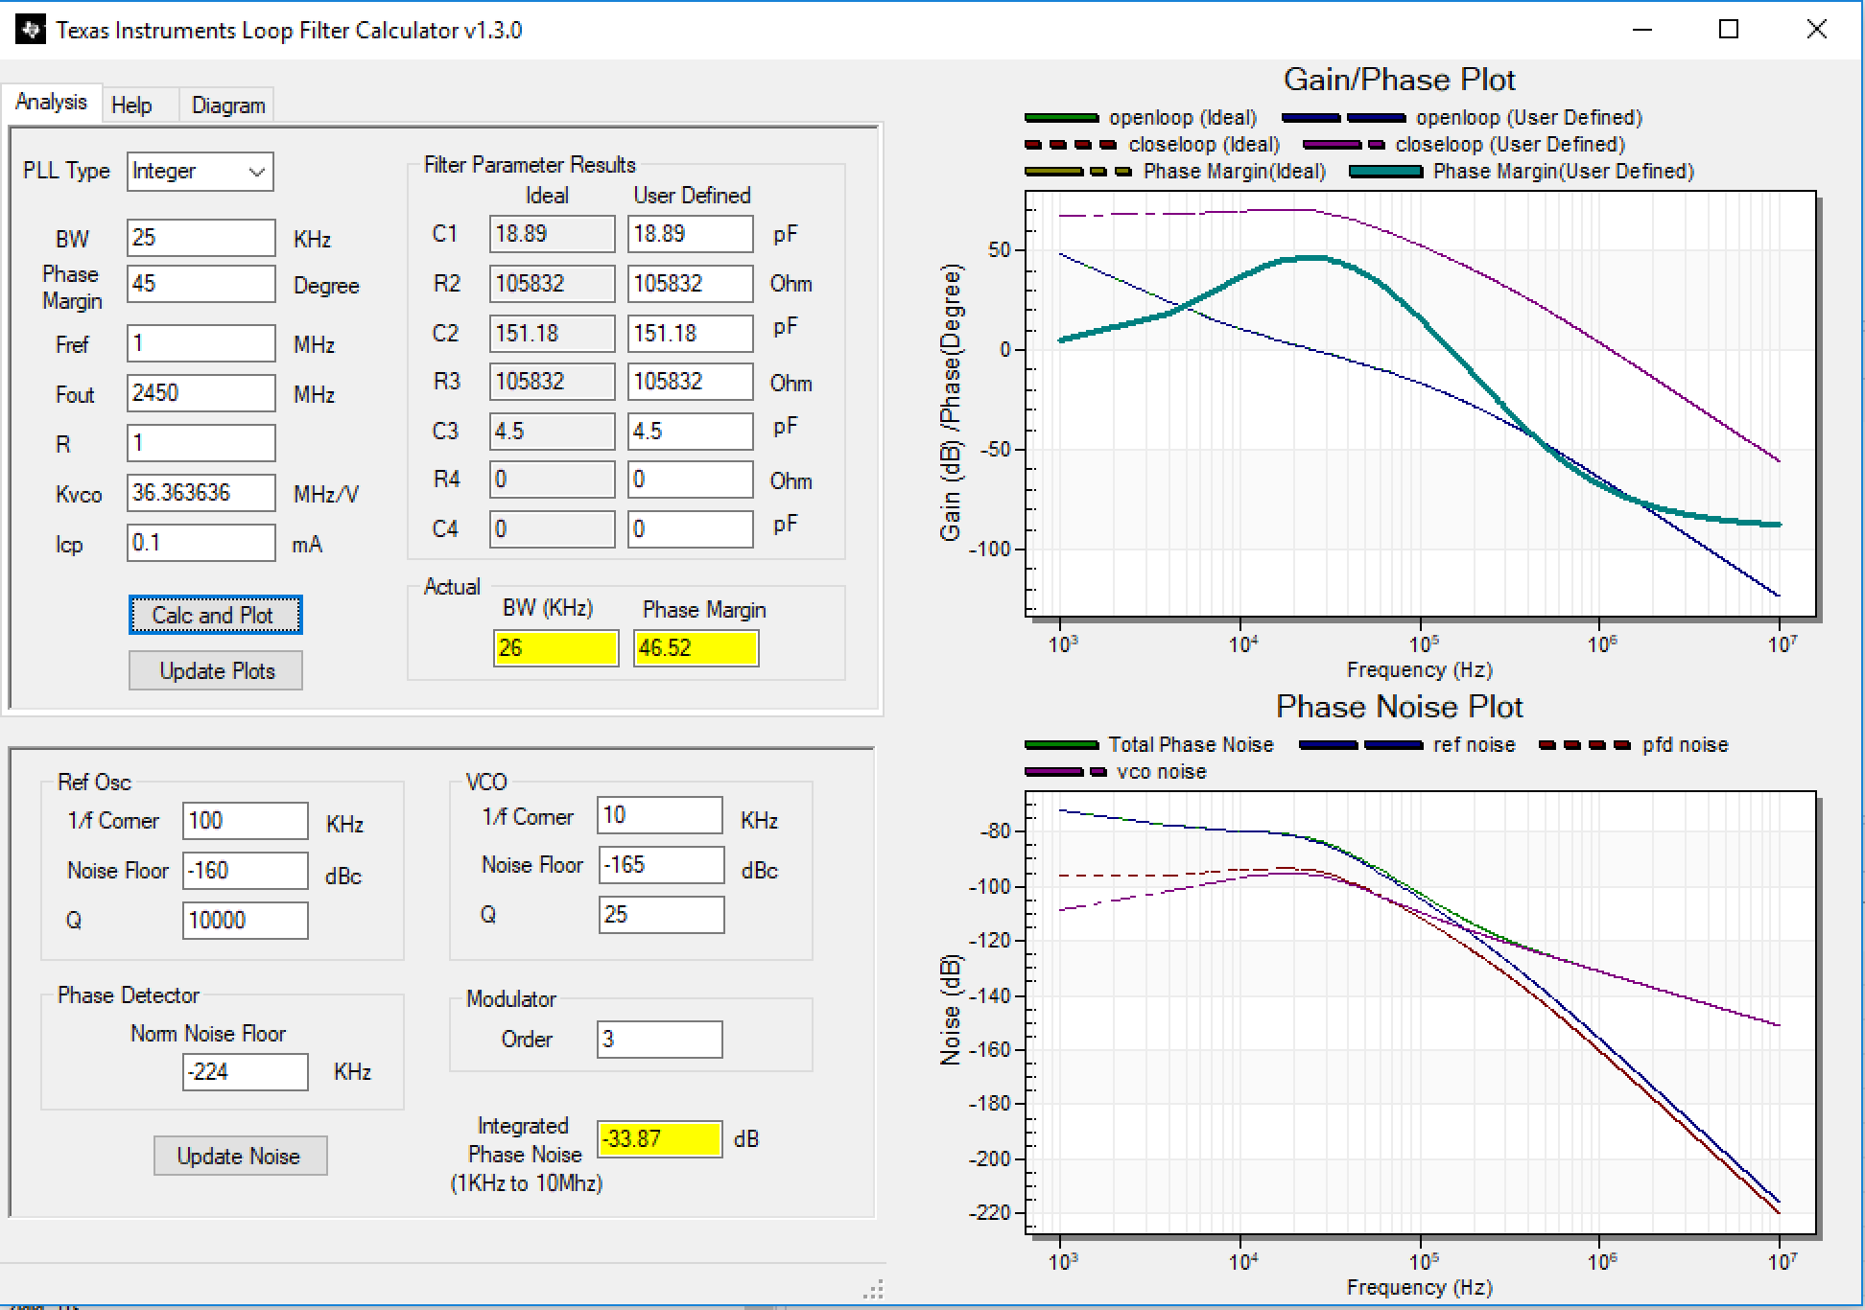Click the Phase Margin(Ideal) olive legend swatch
The width and height of the screenshot is (1865, 1310).
point(1078,172)
